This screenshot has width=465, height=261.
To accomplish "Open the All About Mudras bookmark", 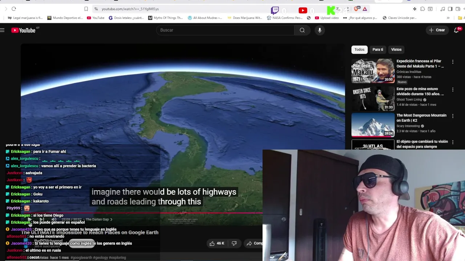I will click(205, 18).
